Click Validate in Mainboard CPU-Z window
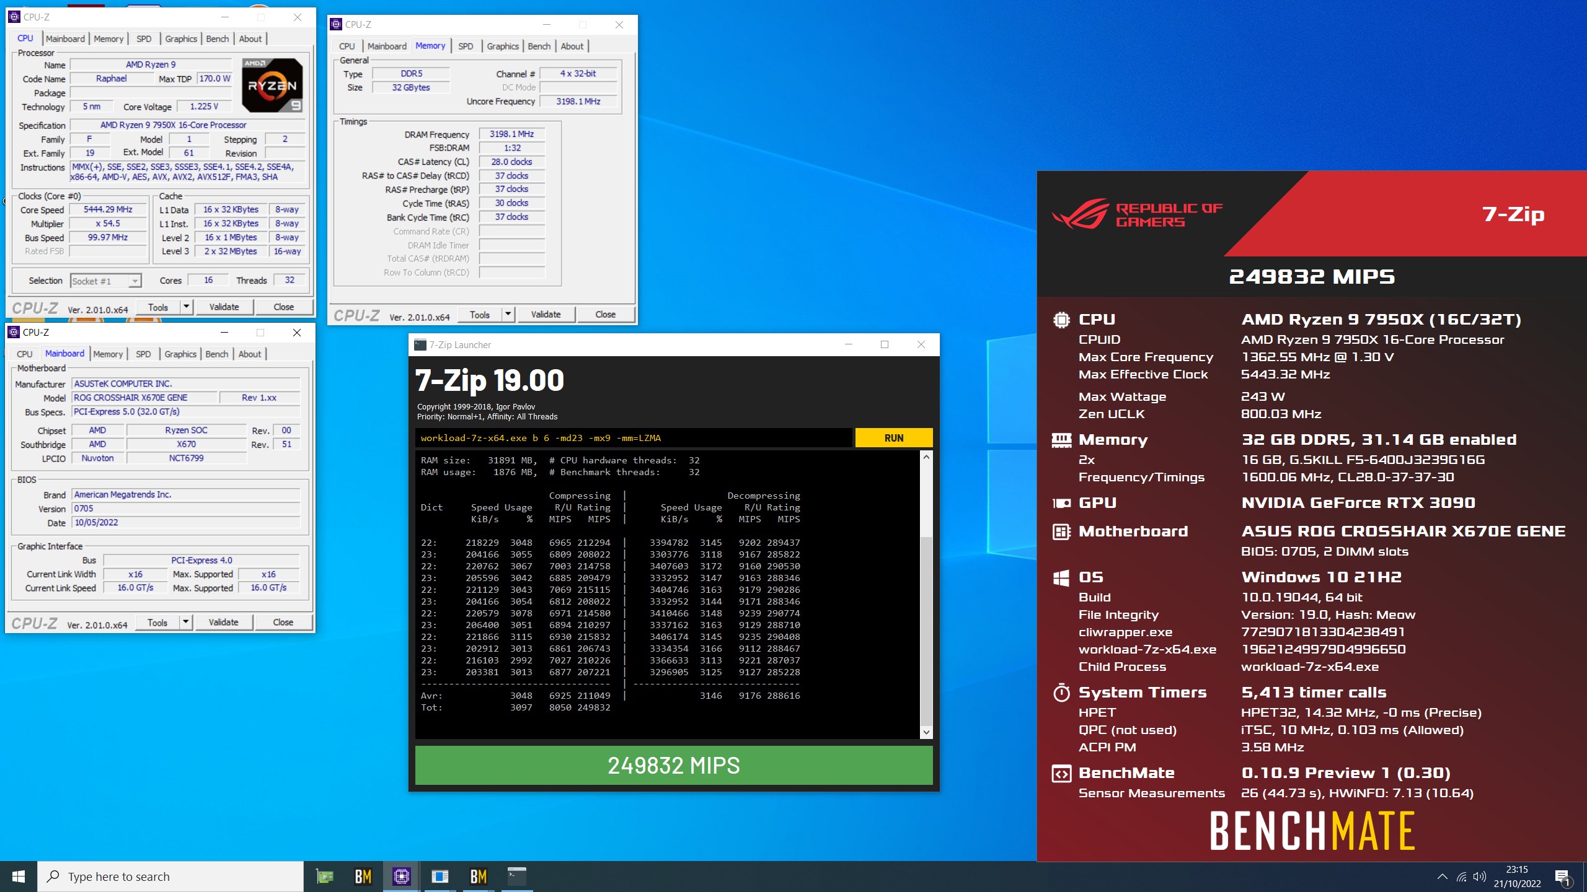Screen dimensions: 1587x892 coord(223,623)
